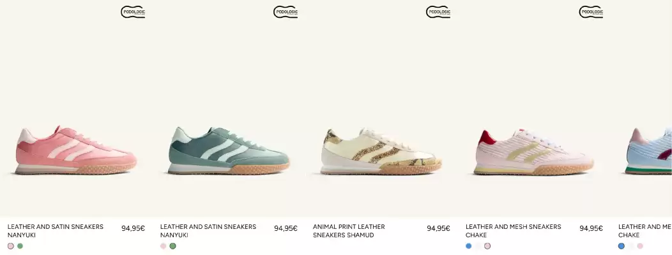Click Podologic badge above animal print Shamud sneaker
Viewport: 672px width, 255px height.
point(438,12)
